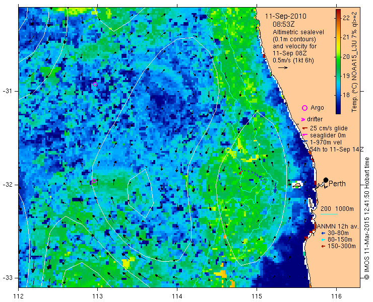Click the 'seaglider 0m' legend label
The width and height of the screenshot is (373, 302).
pyautogui.click(x=328, y=135)
